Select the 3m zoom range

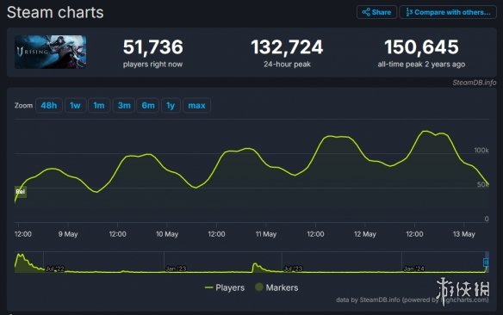tap(124, 105)
